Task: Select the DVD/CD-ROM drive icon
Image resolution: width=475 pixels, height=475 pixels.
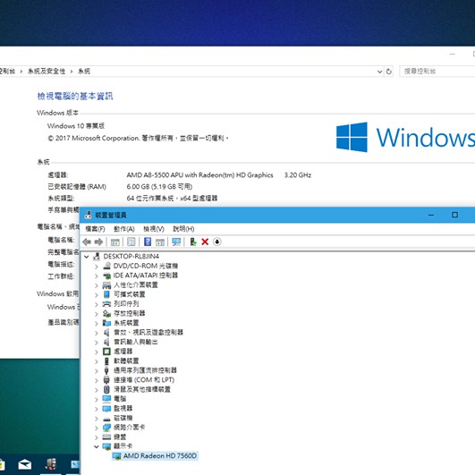Action: (x=107, y=266)
